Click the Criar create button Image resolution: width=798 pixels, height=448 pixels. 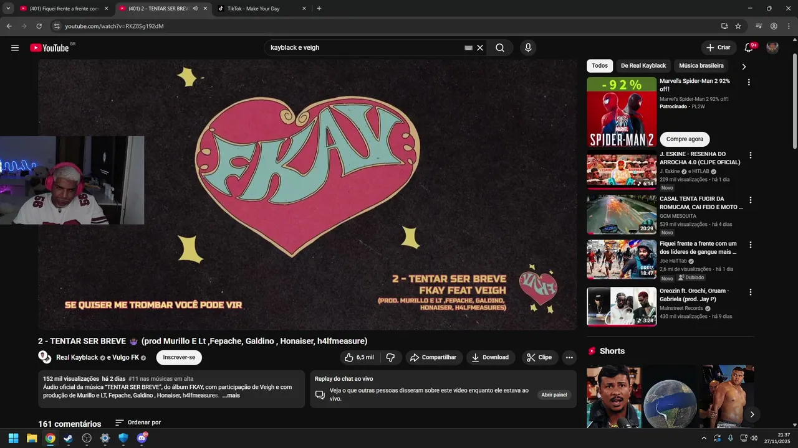(718, 48)
